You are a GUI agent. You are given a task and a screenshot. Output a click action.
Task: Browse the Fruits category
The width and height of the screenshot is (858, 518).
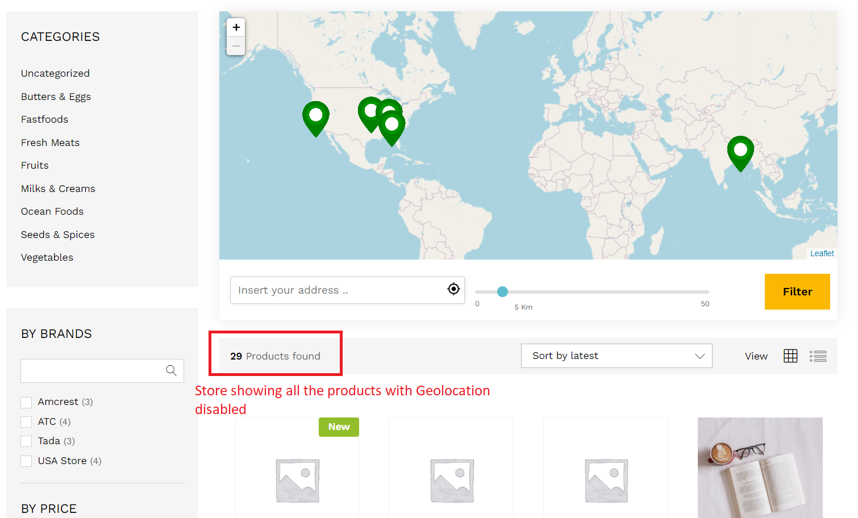pyautogui.click(x=35, y=165)
